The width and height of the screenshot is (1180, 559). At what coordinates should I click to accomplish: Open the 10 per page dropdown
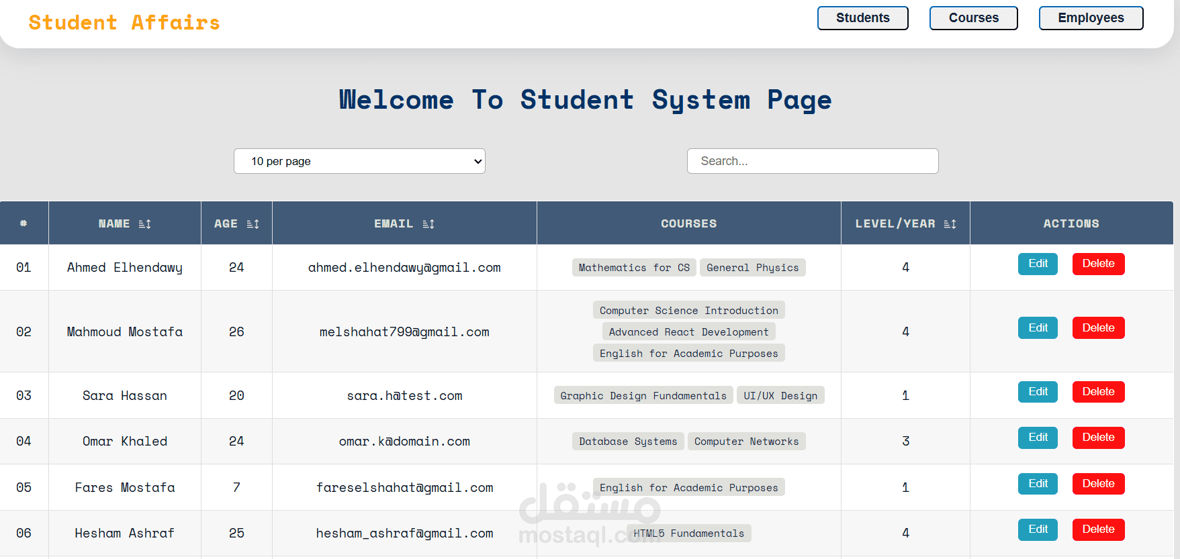point(359,161)
